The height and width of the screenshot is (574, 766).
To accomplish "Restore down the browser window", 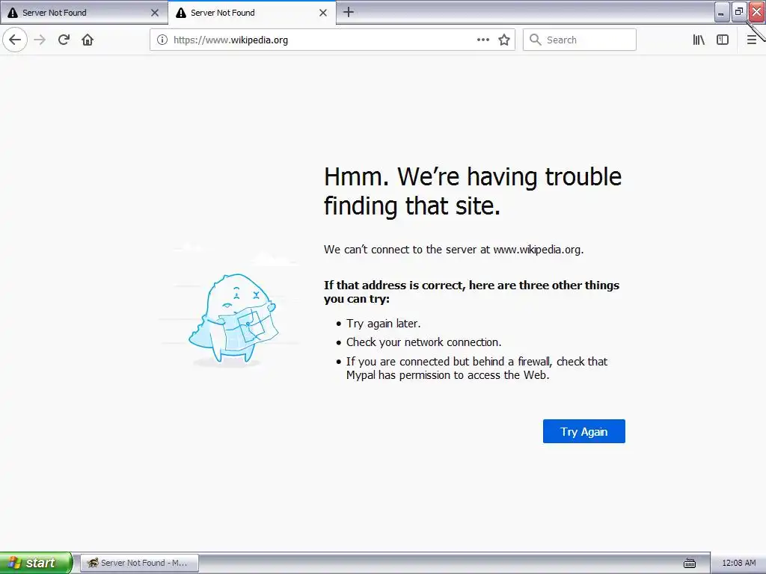I will point(739,12).
